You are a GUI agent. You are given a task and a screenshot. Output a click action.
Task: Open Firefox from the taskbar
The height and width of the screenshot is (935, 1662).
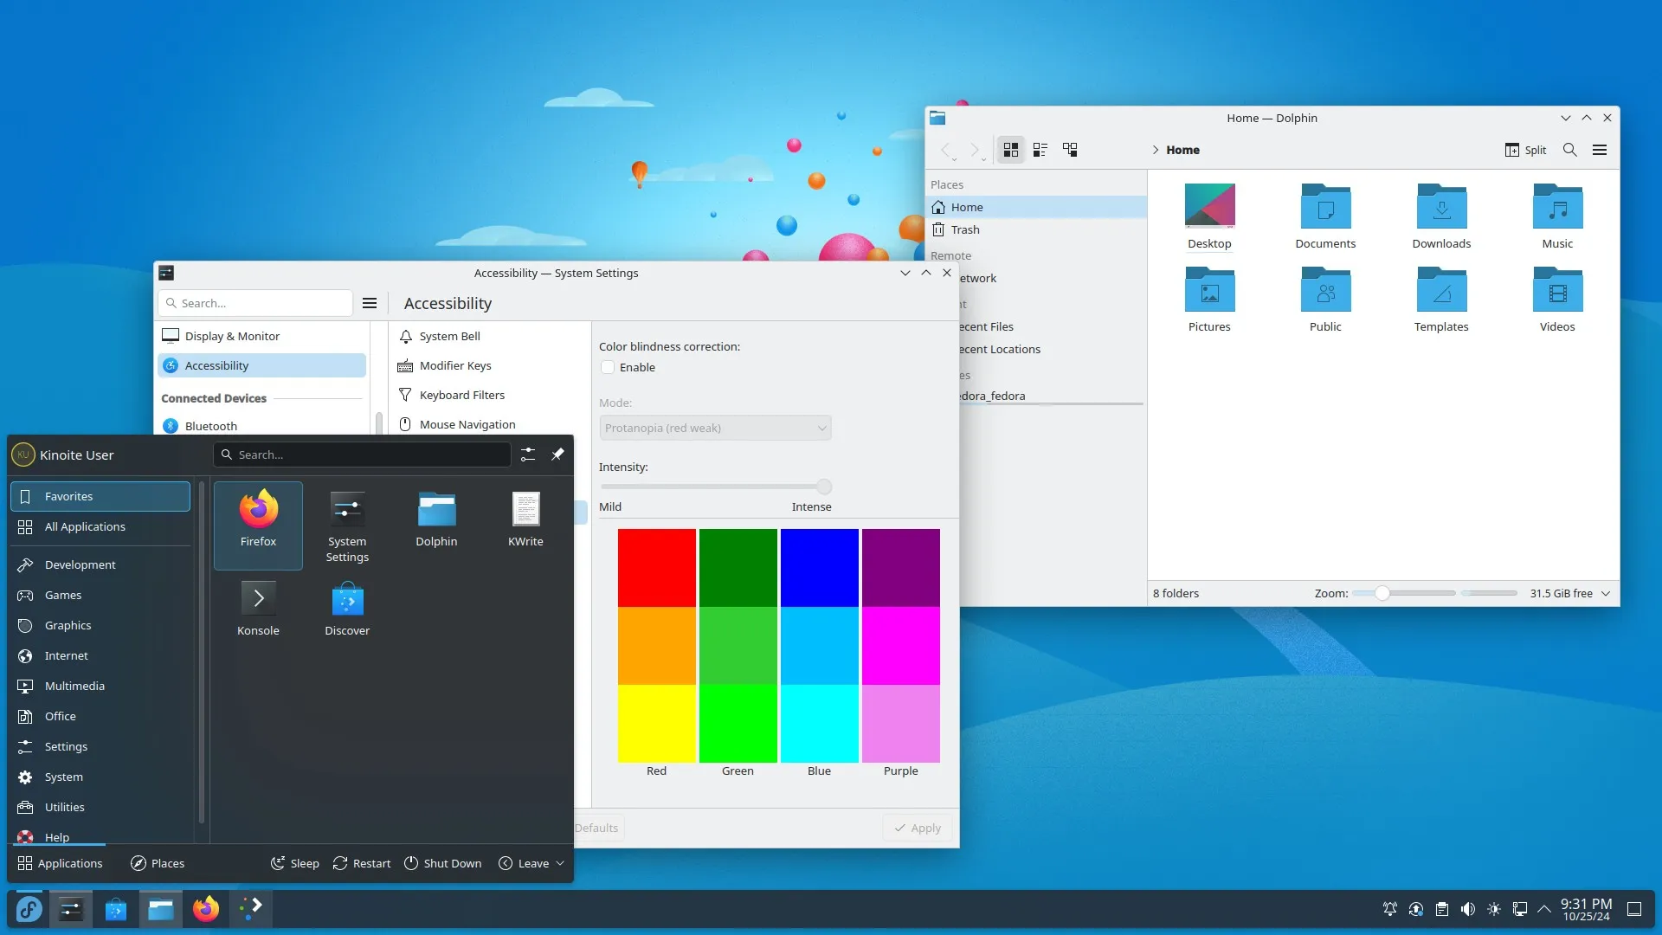click(206, 909)
